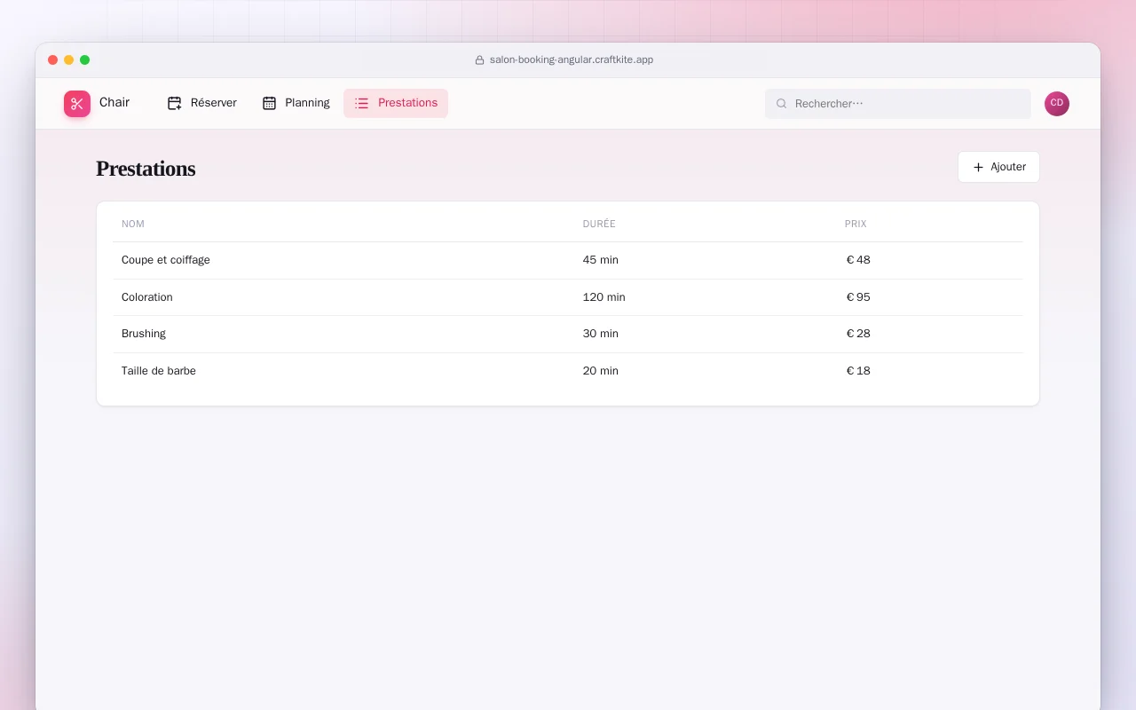Click the Planning calendar icon

coord(270,103)
